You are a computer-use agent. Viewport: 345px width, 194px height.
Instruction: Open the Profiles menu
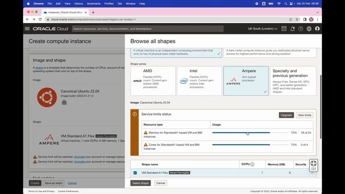click(x=109, y=4)
